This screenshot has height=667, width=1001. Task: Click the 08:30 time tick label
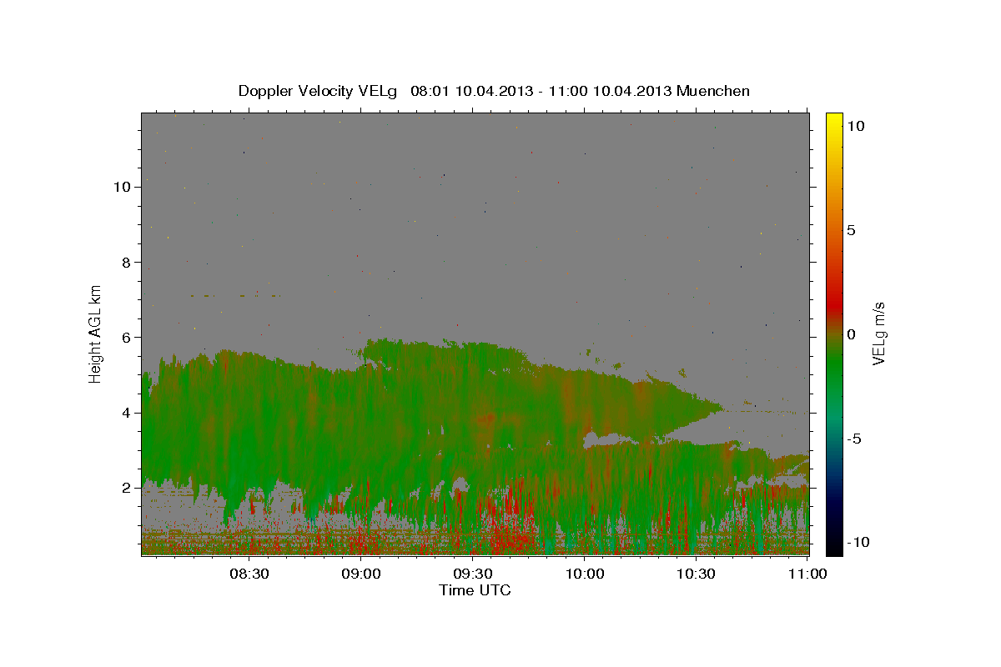pyautogui.click(x=250, y=574)
